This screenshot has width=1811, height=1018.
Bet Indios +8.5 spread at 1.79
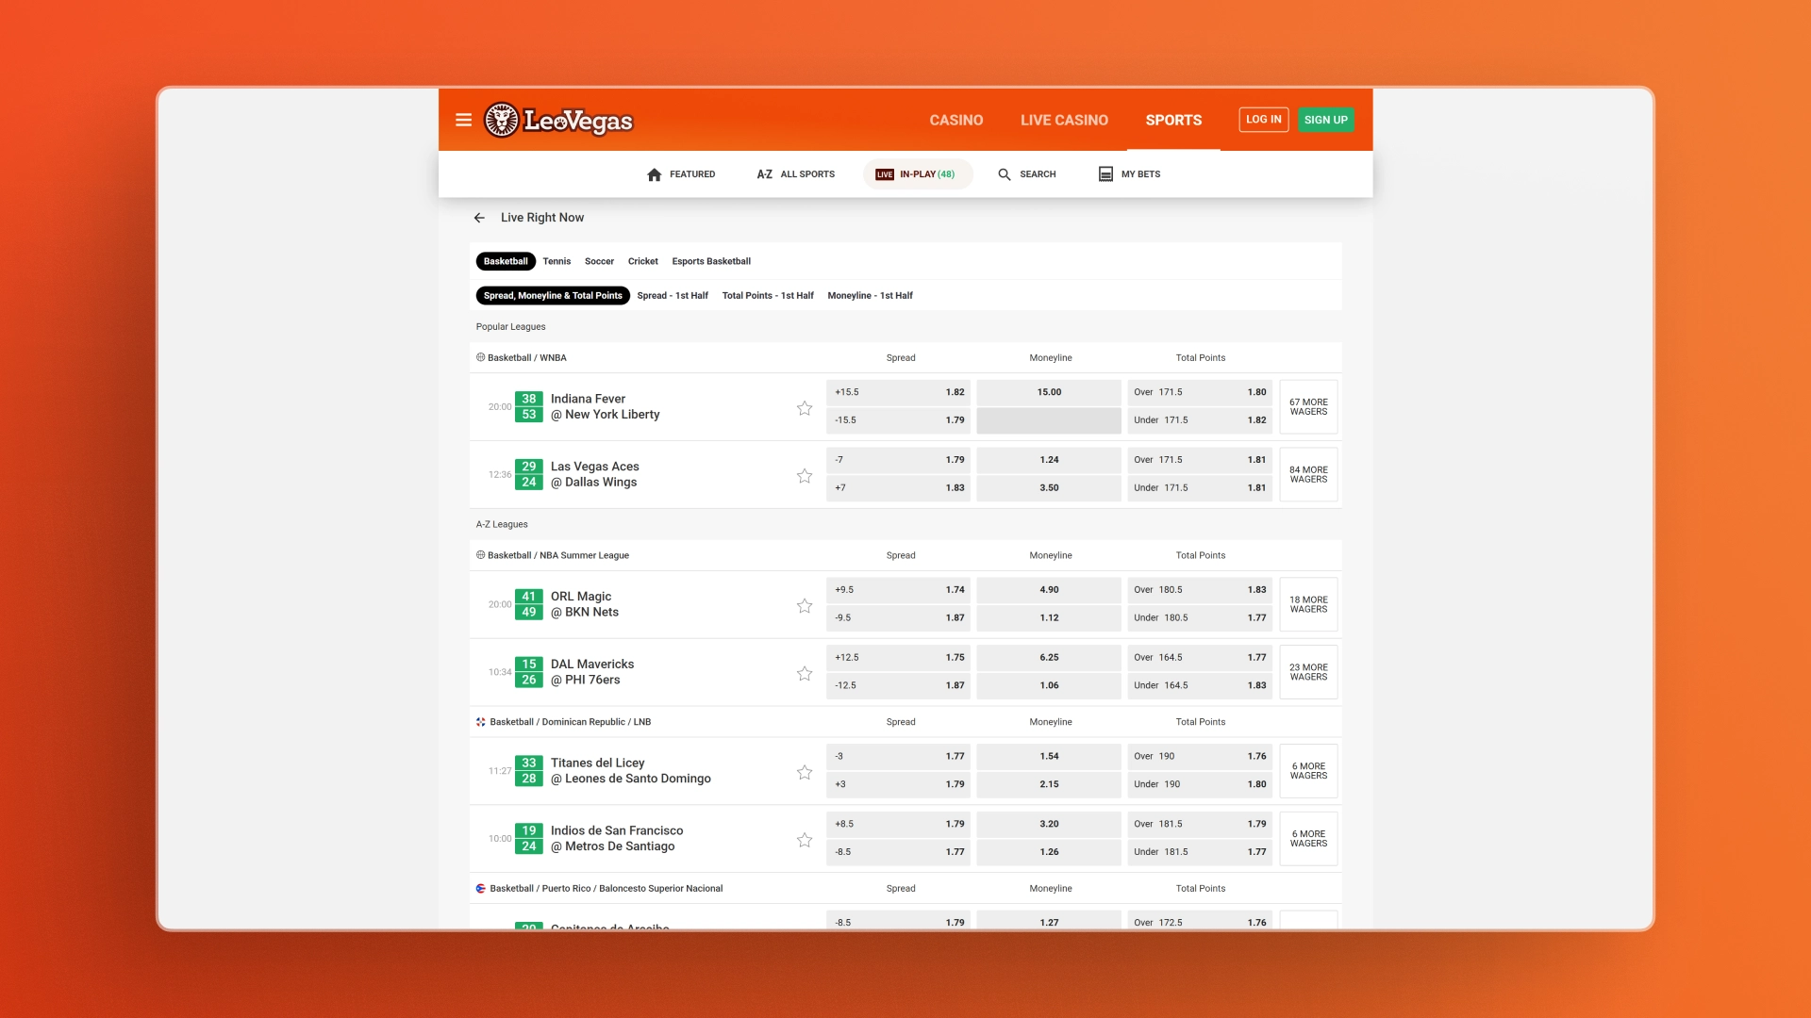click(x=899, y=824)
